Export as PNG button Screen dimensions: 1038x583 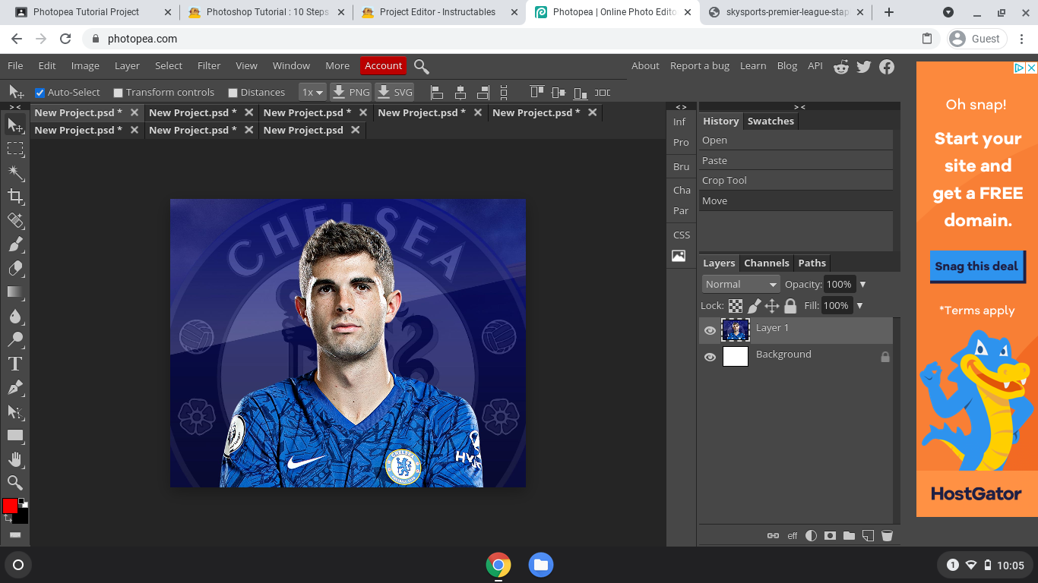pyautogui.click(x=350, y=93)
